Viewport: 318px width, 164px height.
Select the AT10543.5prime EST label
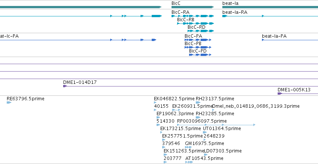(204, 158)
